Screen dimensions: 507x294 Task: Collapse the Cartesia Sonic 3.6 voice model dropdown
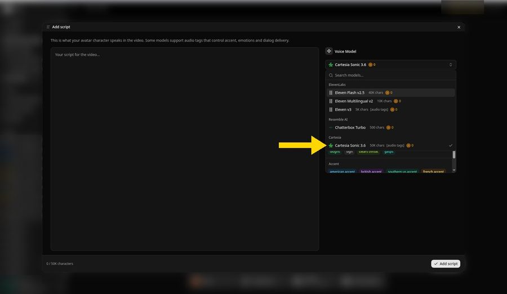point(390,65)
